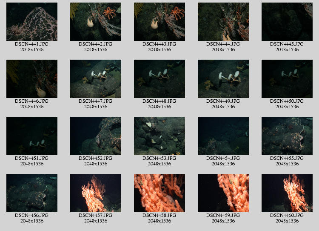Viewport: 319px width, 231px height.
Task: Open DSCN4453.JPG seafloor thumbnail
Action: (159, 136)
